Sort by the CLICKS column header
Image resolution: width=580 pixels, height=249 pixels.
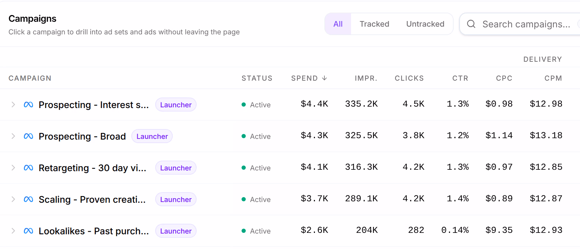click(409, 78)
